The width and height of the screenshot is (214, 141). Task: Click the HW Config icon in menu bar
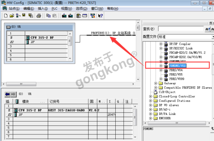click(5, 9)
